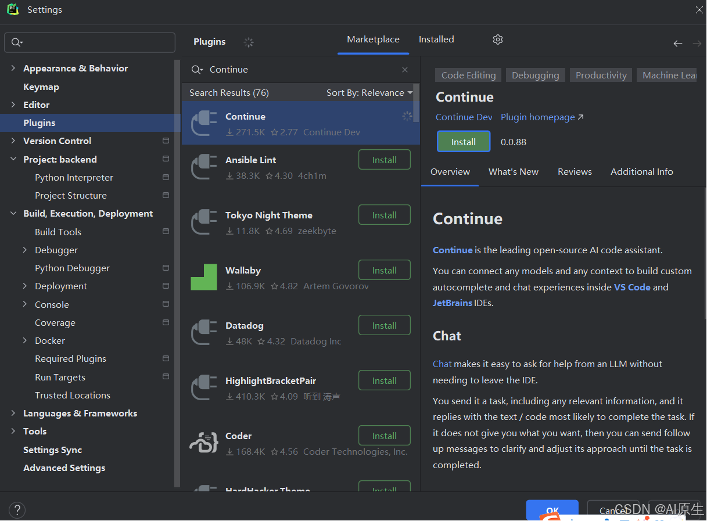Click the green Wallaby plugin icon
The height and width of the screenshot is (521, 707).
coord(204,277)
